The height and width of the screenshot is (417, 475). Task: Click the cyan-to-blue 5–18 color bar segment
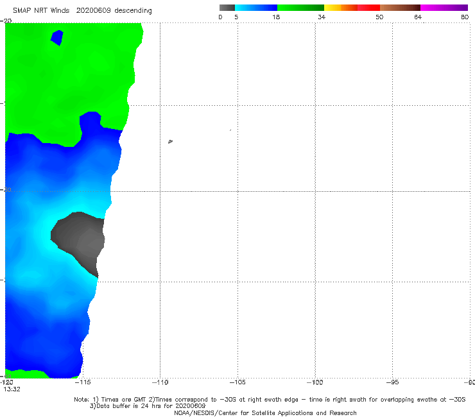click(256, 8)
